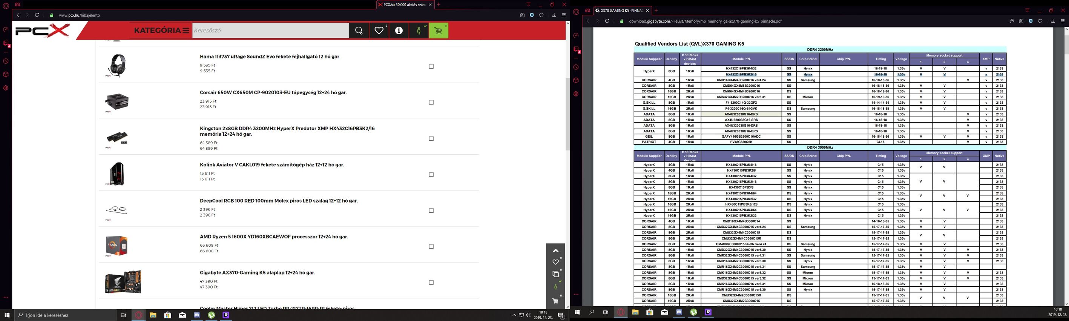This screenshot has height=321, width=1069.
Task: Open the ad blocker shield in PCX window
Action: coord(532,15)
